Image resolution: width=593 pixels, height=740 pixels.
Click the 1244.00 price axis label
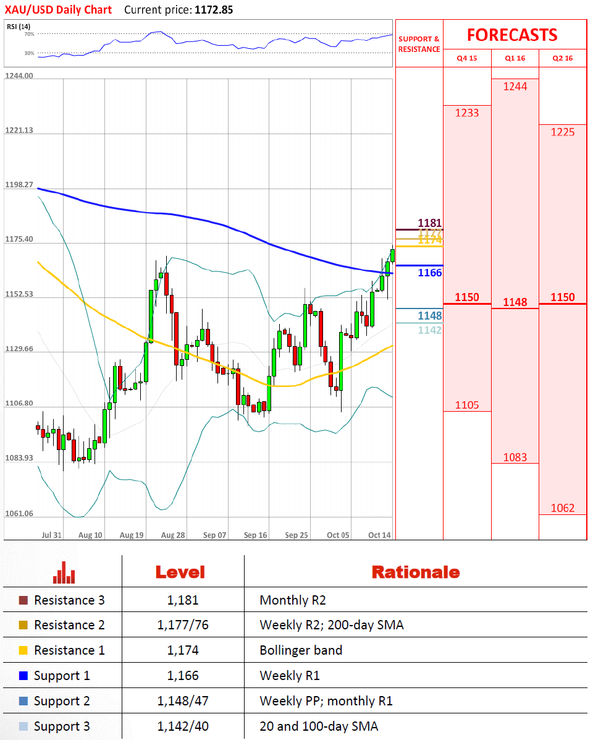point(19,75)
